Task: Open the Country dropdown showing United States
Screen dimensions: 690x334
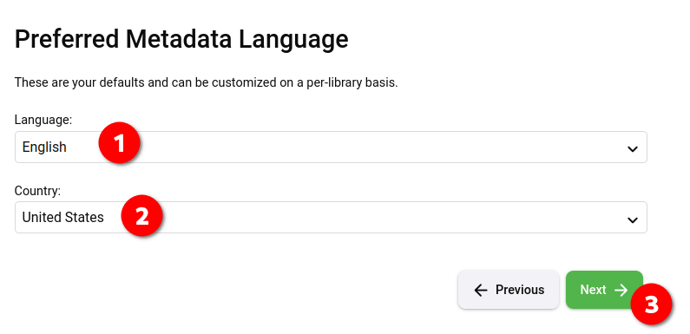Action: click(331, 218)
